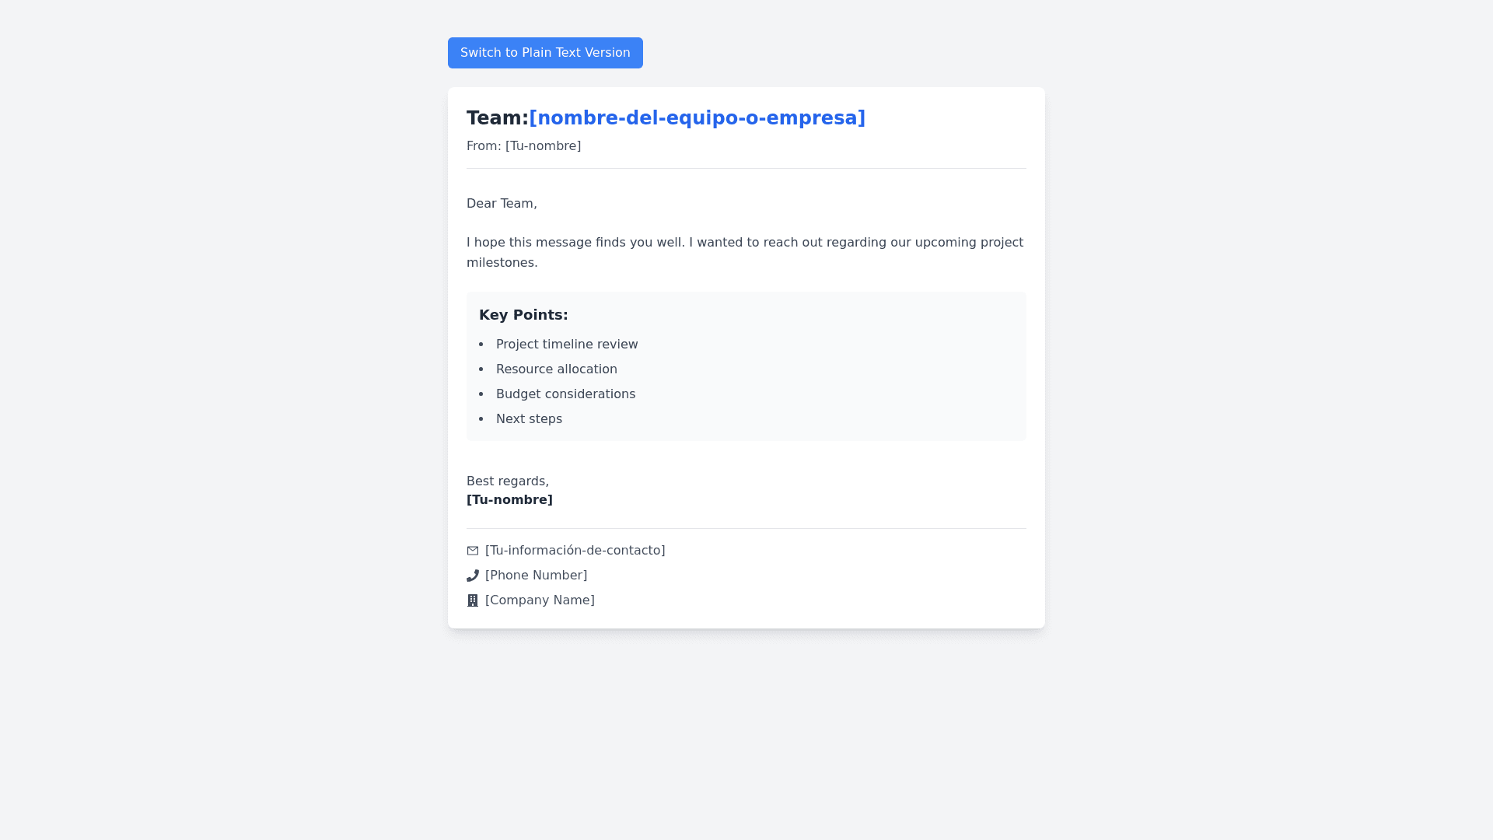Click the [Company Name] placeholder
This screenshot has width=1493, height=840.
click(x=540, y=600)
